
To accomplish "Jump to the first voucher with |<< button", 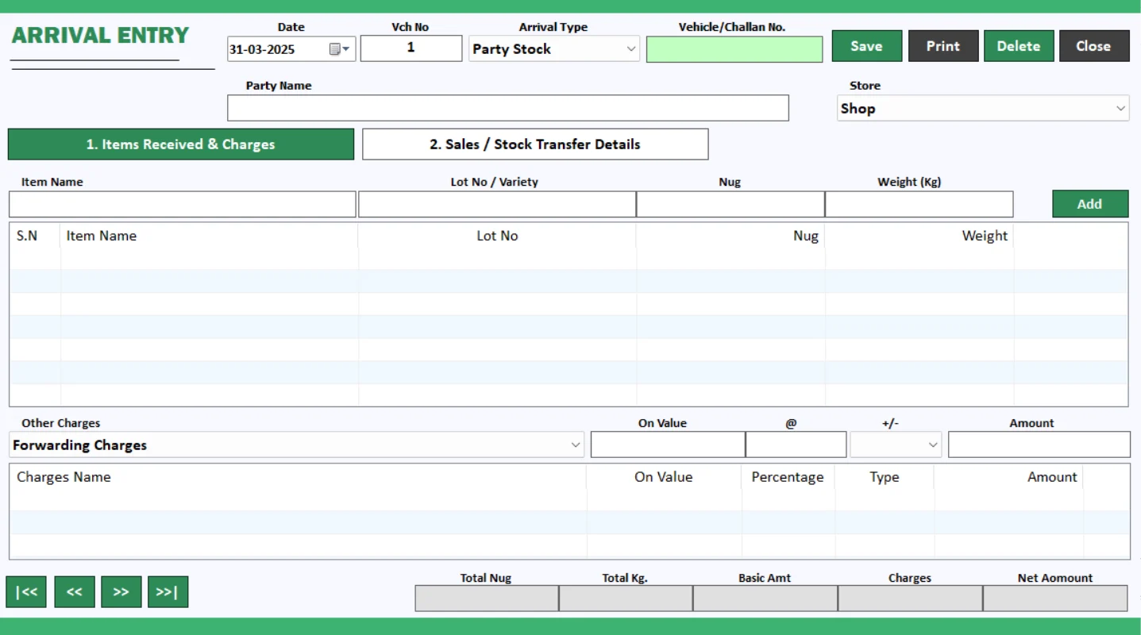I will (x=26, y=591).
